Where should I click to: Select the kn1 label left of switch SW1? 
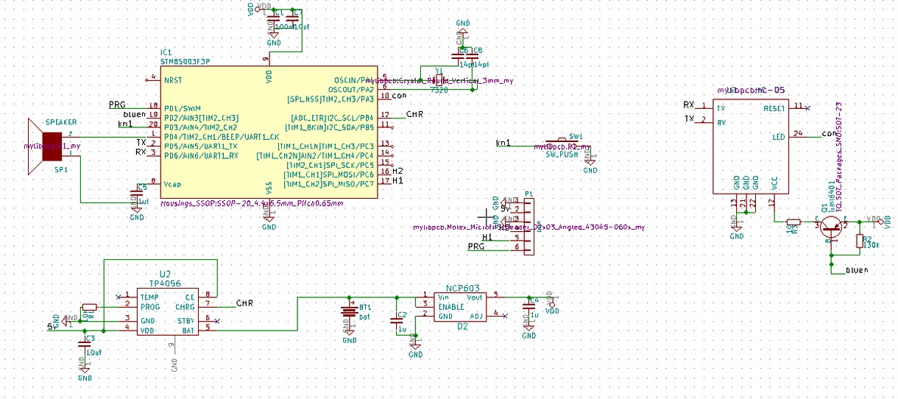[503, 142]
